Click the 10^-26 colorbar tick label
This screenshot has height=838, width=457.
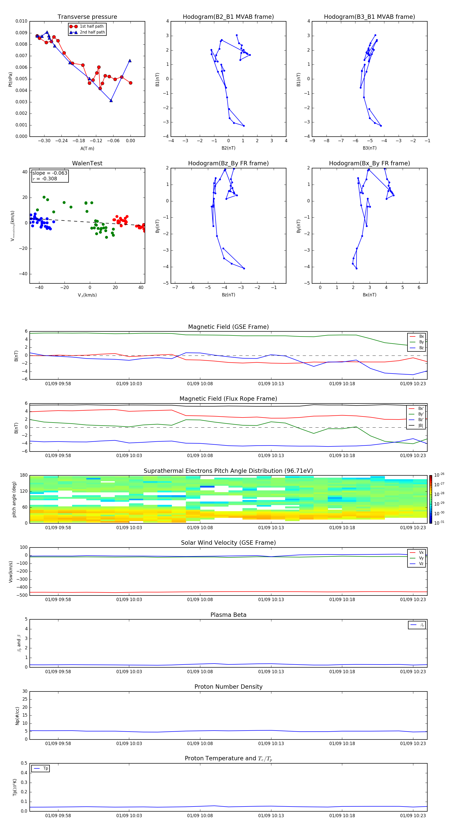pyautogui.click(x=439, y=475)
